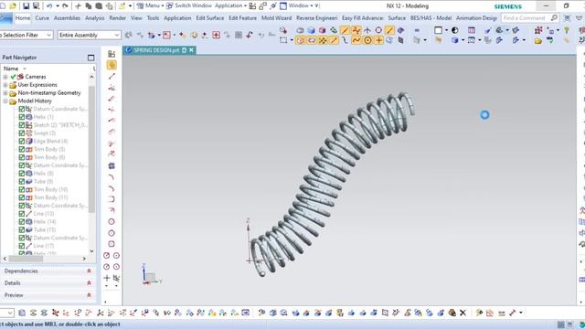585x329 pixels.
Task: Click the Save icon in quick access toolbar
Action: point(26,6)
